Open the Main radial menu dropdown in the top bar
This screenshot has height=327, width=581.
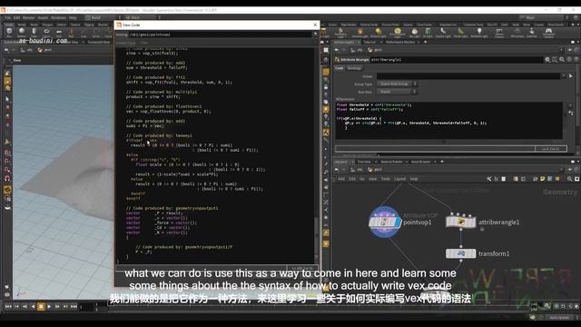[143, 17]
